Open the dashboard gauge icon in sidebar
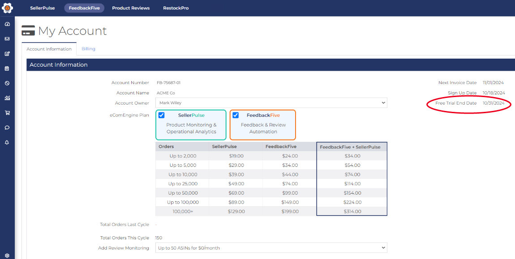This screenshot has width=515, height=259. 7,24
